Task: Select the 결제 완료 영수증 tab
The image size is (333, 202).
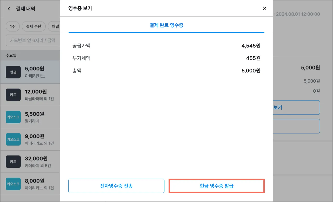Action: point(166,25)
